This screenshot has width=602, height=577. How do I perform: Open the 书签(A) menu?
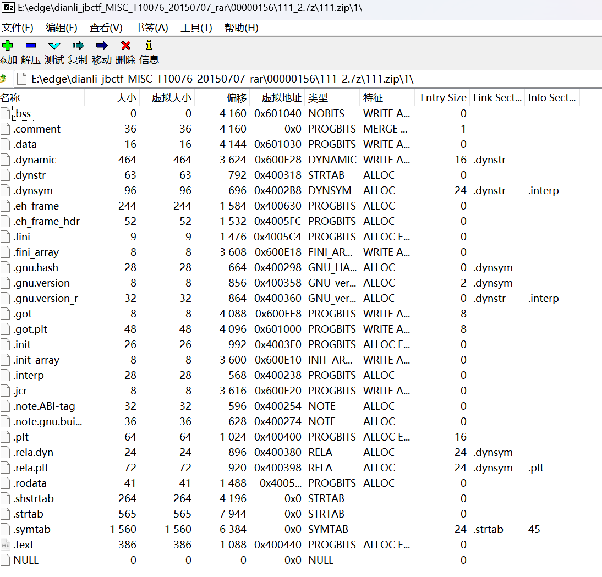(151, 28)
